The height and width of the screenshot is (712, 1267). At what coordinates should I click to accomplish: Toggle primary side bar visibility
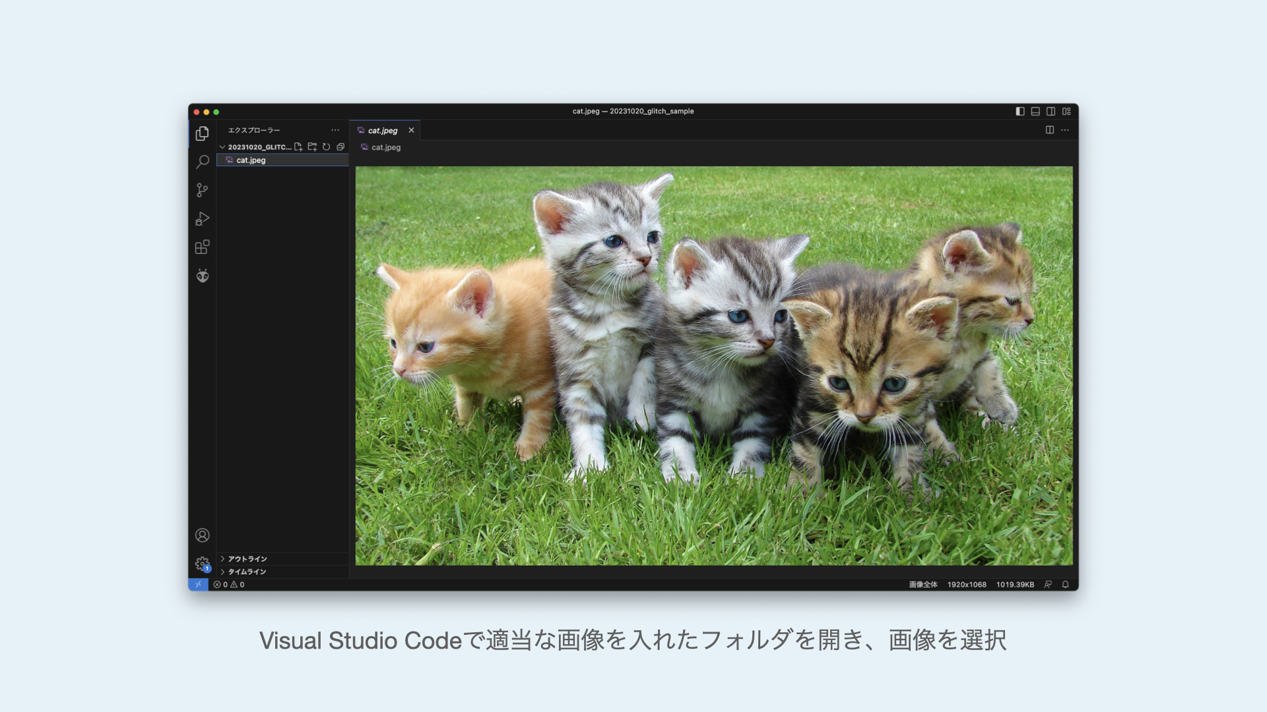pos(1020,111)
